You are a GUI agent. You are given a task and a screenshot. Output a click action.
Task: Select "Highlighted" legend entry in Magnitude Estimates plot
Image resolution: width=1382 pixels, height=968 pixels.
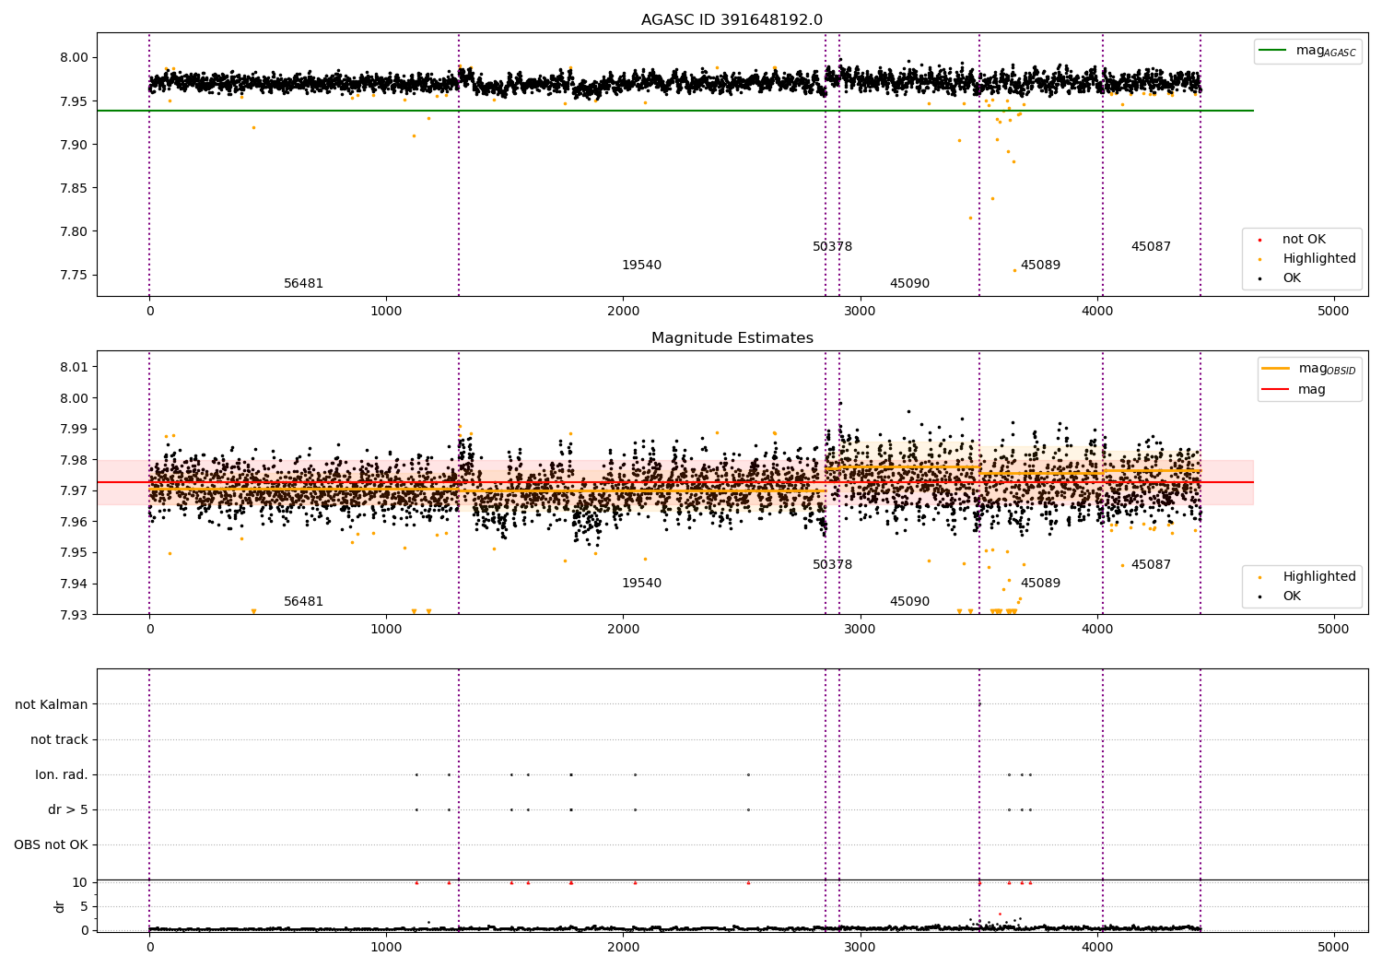(x=1319, y=577)
